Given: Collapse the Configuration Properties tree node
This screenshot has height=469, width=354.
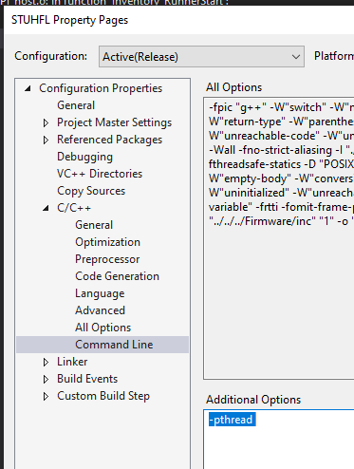Looking at the screenshot, I should (28, 88).
